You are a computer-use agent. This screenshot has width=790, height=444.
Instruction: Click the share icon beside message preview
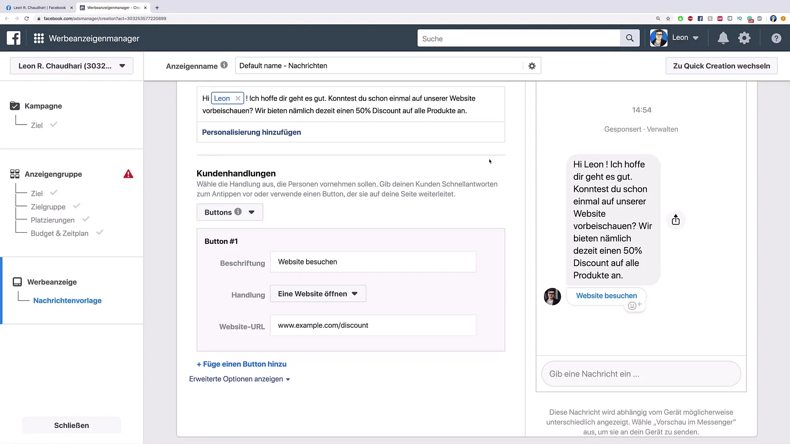click(x=676, y=220)
